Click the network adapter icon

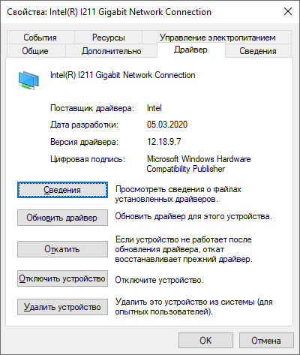(x=28, y=80)
